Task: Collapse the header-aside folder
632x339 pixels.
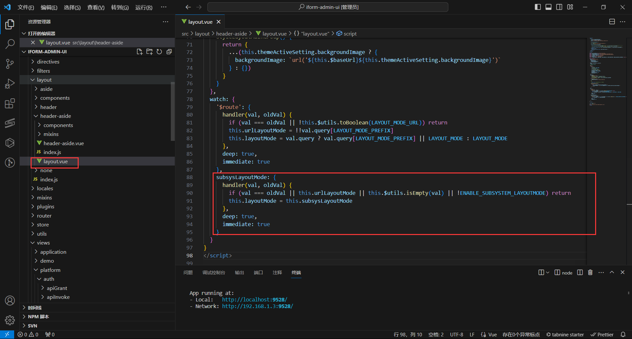Action: pyautogui.click(x=55, y=116)
